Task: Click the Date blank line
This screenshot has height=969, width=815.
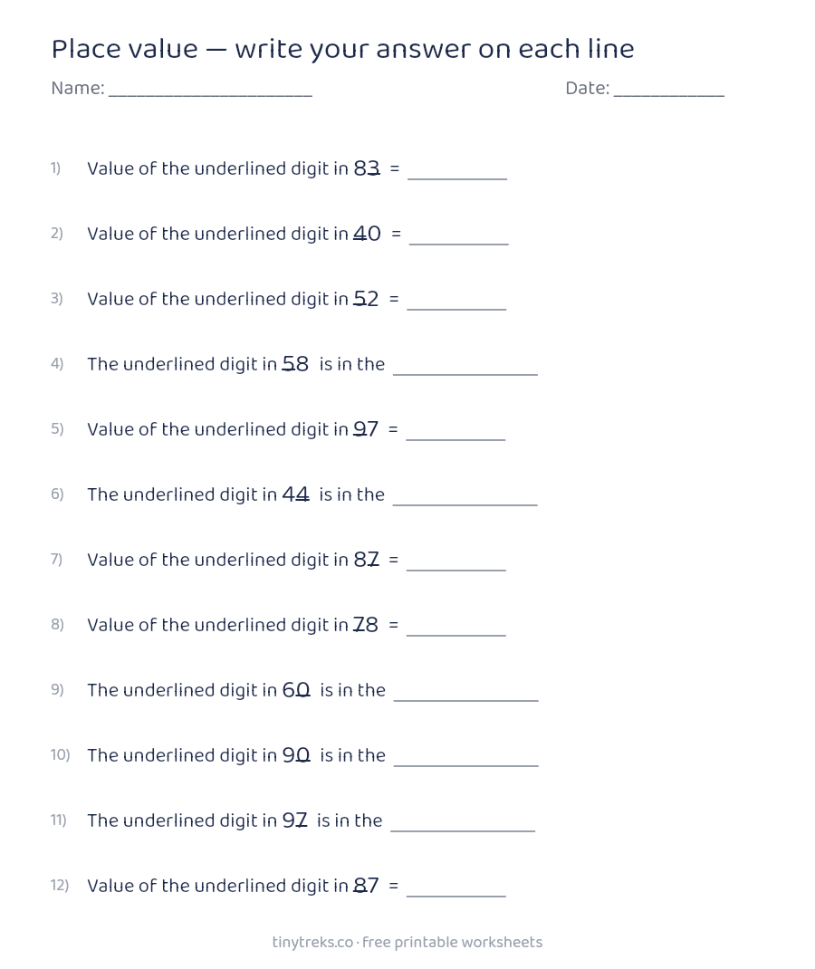Action: coord(668,91)
